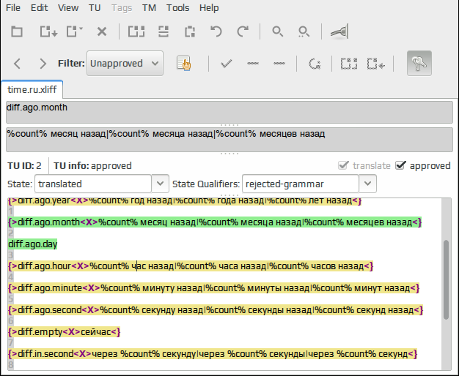This screenshot has height=376, width=459.
Task: Toggle the wrench tools button
Action: pos(419,63)
